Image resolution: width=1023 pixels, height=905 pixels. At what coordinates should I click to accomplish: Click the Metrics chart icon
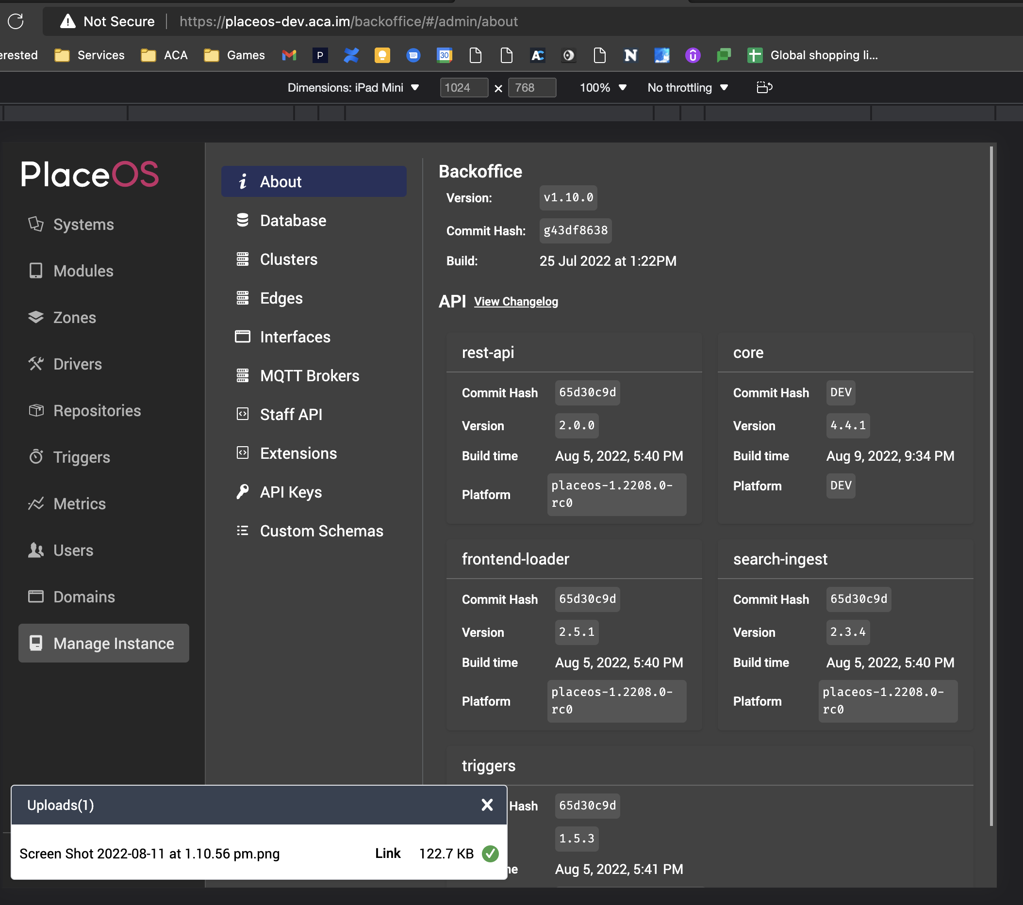pyautogui.click(x=35, y=503)
